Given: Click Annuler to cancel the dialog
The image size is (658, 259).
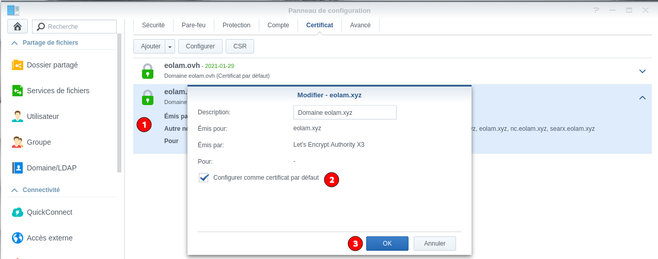Looking at the screenshot, I should pyautogui.click(x=434, y=244).
